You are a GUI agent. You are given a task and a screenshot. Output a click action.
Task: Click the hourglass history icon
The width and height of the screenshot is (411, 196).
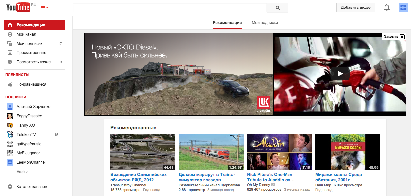tap(10, 53)
